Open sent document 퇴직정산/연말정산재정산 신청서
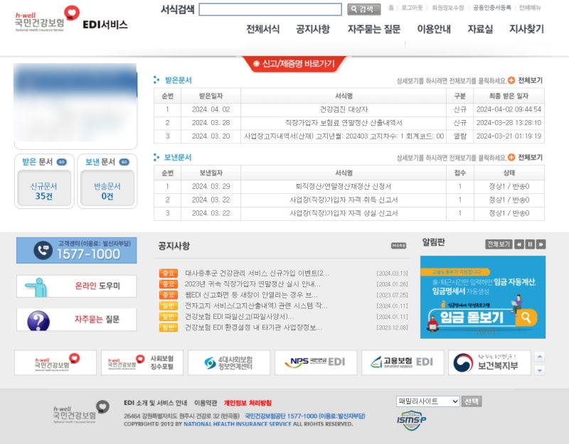This screenshot has width=569, height=444. click(344, 186)
